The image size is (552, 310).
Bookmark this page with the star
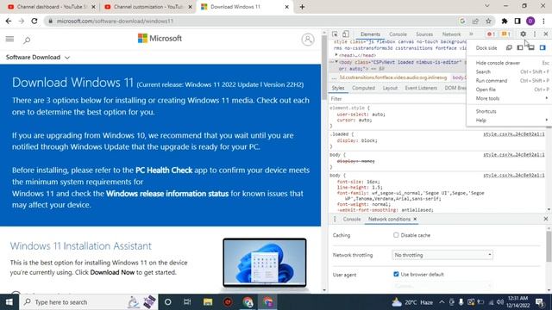click(x=488, y=21)
